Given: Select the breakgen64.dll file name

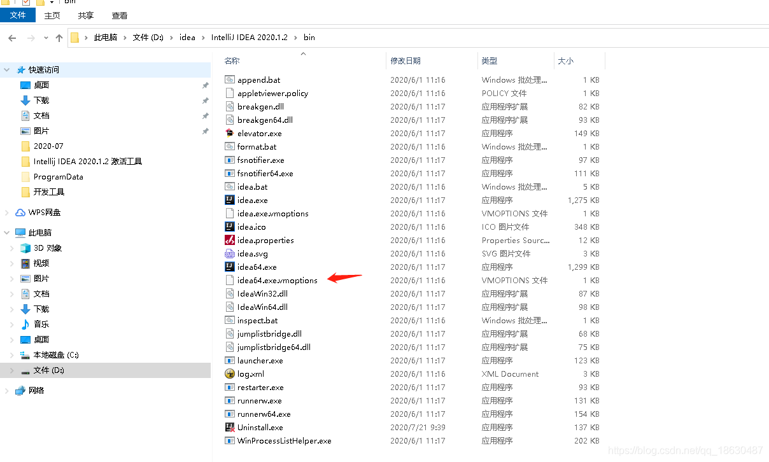Looking at the screenshot, I should 265,120.
